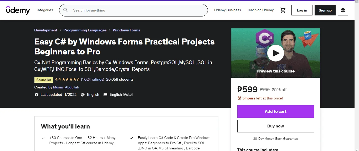Go to Programming Languages breadcrumb
Screen dimensions: 359x151
coord(85,30)
